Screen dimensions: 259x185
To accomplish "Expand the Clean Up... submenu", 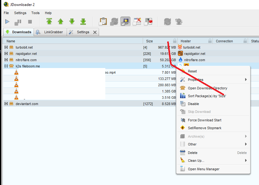I will 213,161.
